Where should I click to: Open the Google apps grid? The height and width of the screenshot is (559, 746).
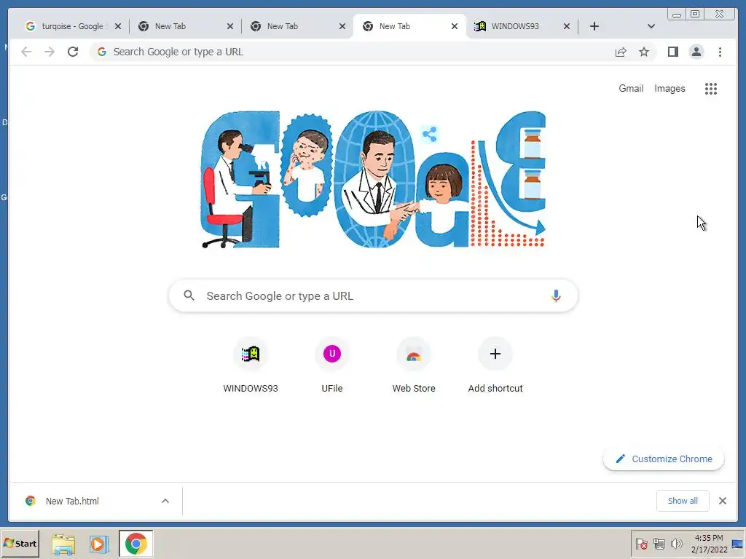(711, 88)
